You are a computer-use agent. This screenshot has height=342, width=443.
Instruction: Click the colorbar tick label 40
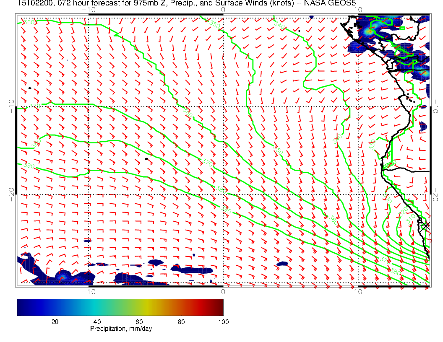pos(97,321)
